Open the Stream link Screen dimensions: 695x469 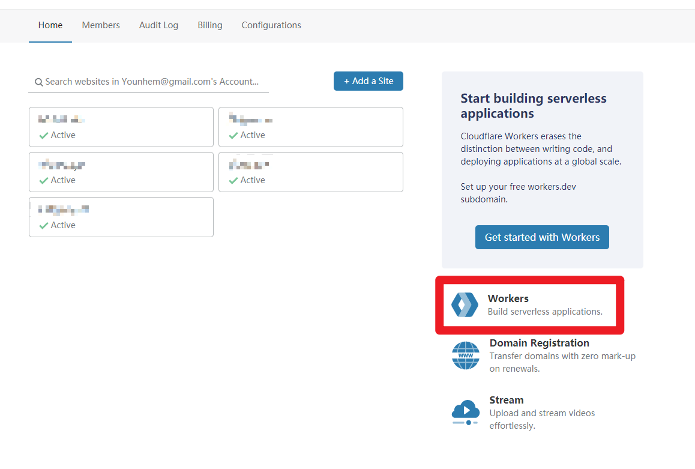pyautogui.click(x=506, y=401)
